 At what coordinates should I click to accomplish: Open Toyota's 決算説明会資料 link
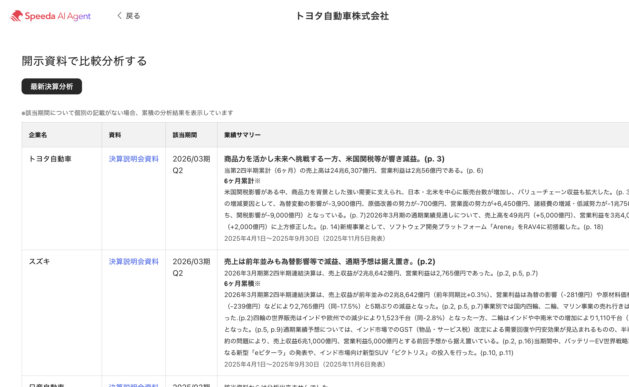point(134,159)
